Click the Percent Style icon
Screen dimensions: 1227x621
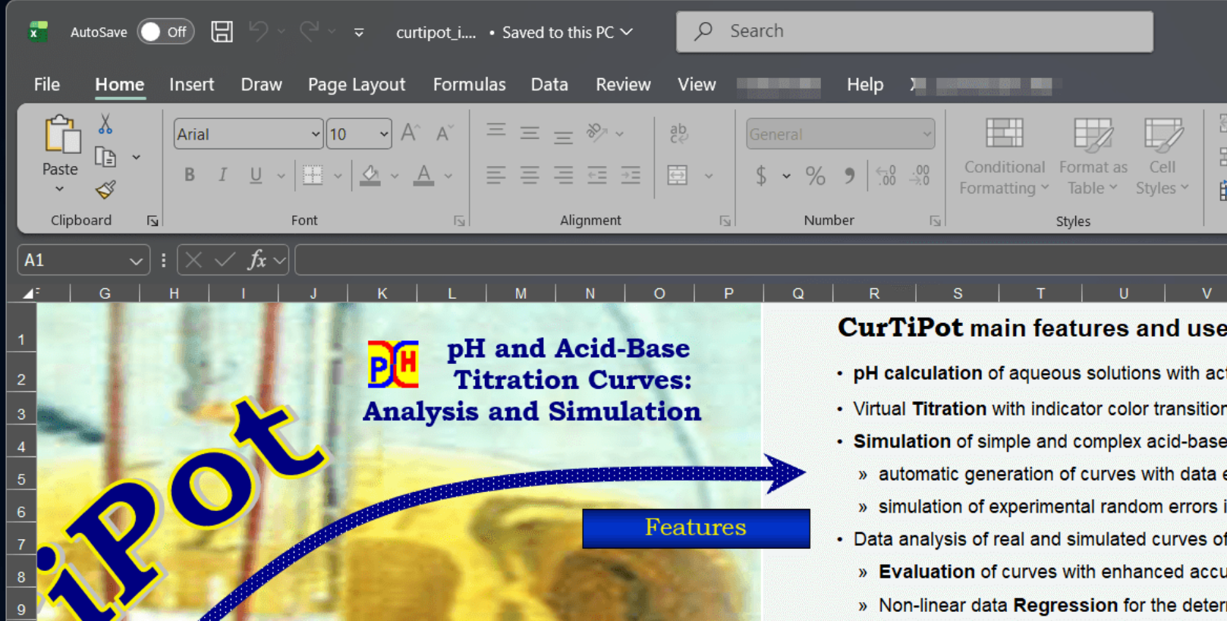[816, 176]
